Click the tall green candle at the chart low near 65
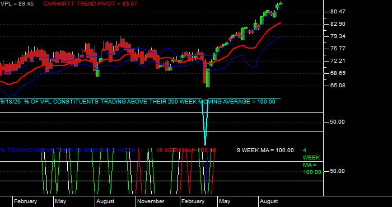This screenshot has width=392, height=207. [208, 78]
